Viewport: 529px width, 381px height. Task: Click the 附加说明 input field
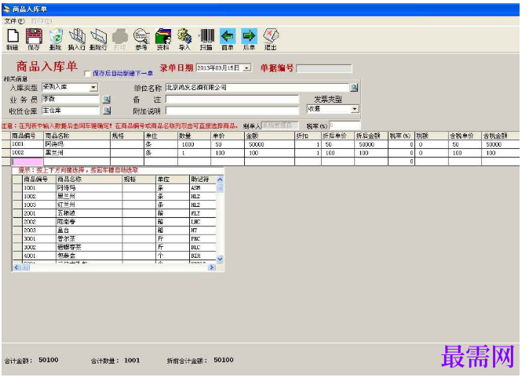[x=232, y=111]
